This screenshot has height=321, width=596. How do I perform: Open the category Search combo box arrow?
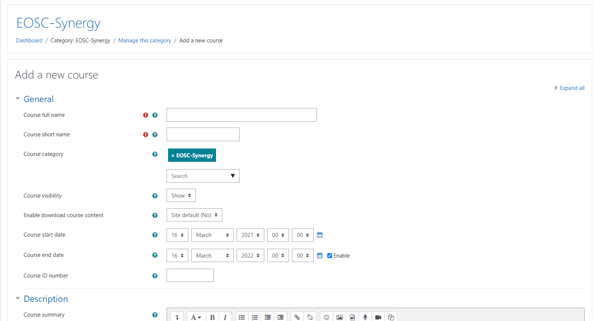click(x=233, y=176)
